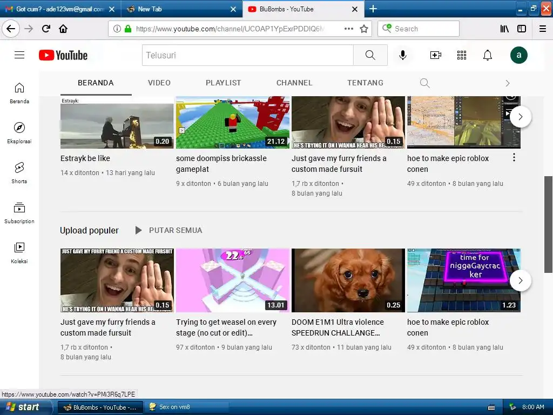Open Subscription in the left sidebar

[19, 213]
